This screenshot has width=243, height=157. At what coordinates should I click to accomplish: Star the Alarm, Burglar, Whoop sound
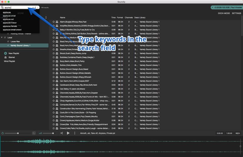click(x=54, y=22)
